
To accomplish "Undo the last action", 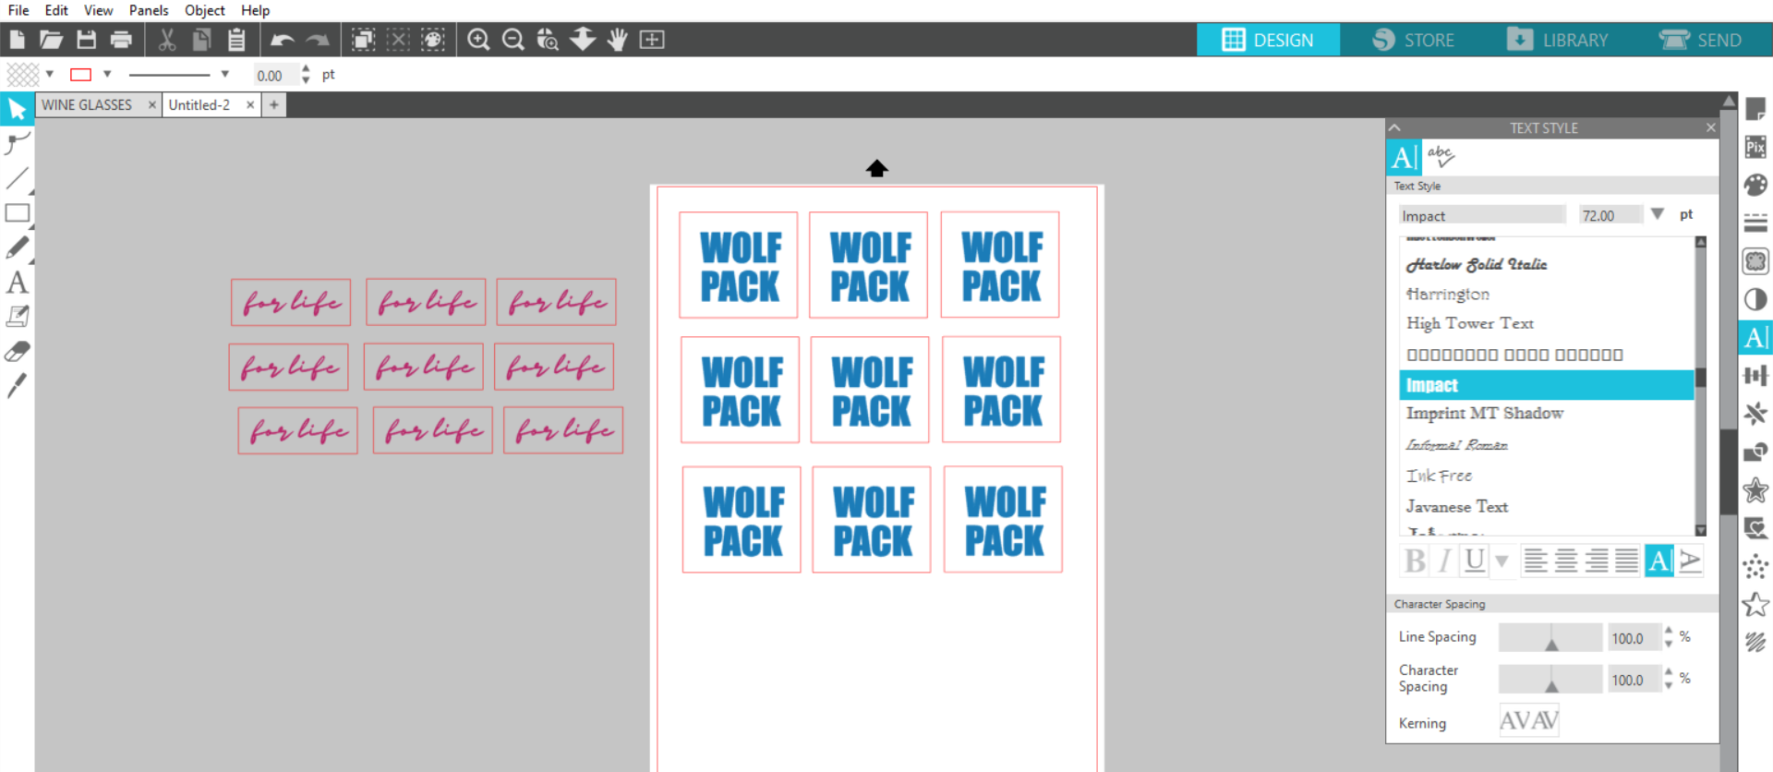I will (x=283, y=40).
